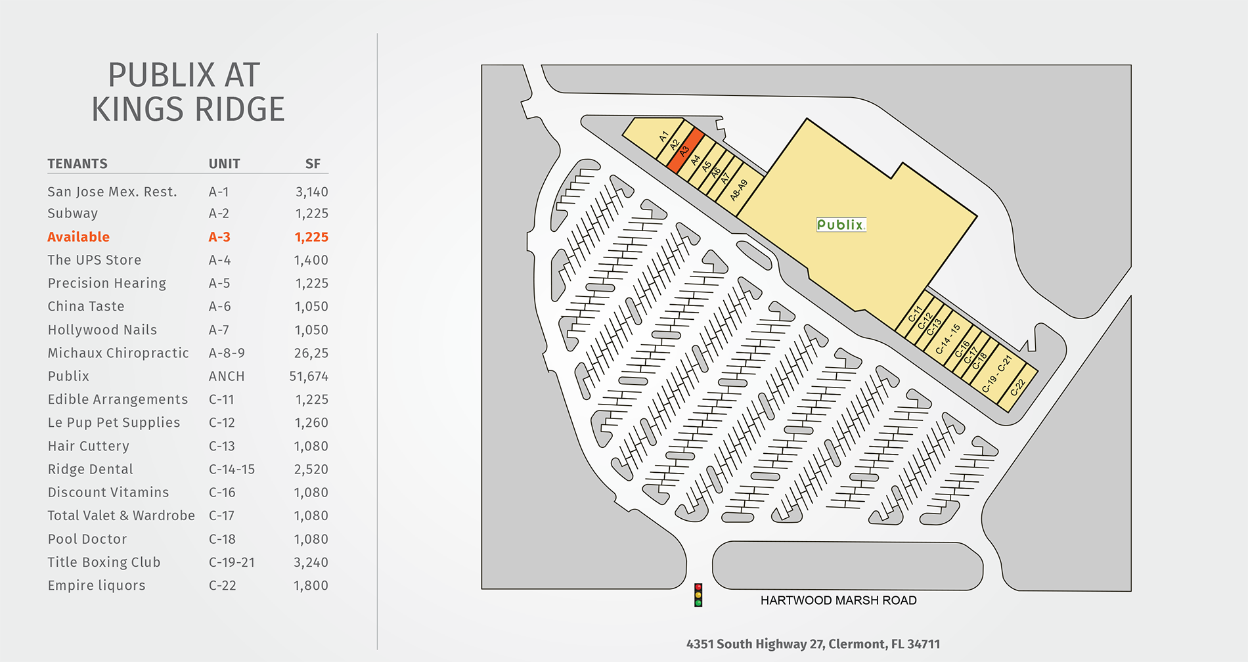
Task: Click the 'C-19-21' unit cell
Action: coord(232,562)
